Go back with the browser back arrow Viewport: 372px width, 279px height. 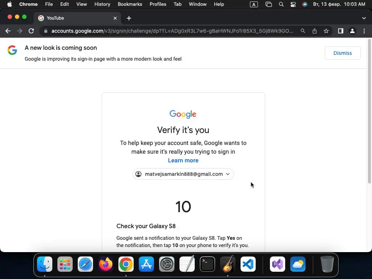coord(8,31)
